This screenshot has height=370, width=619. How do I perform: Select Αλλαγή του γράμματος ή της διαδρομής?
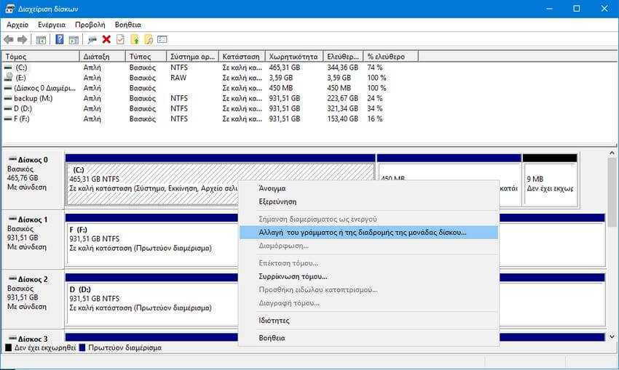pos(368,233)
